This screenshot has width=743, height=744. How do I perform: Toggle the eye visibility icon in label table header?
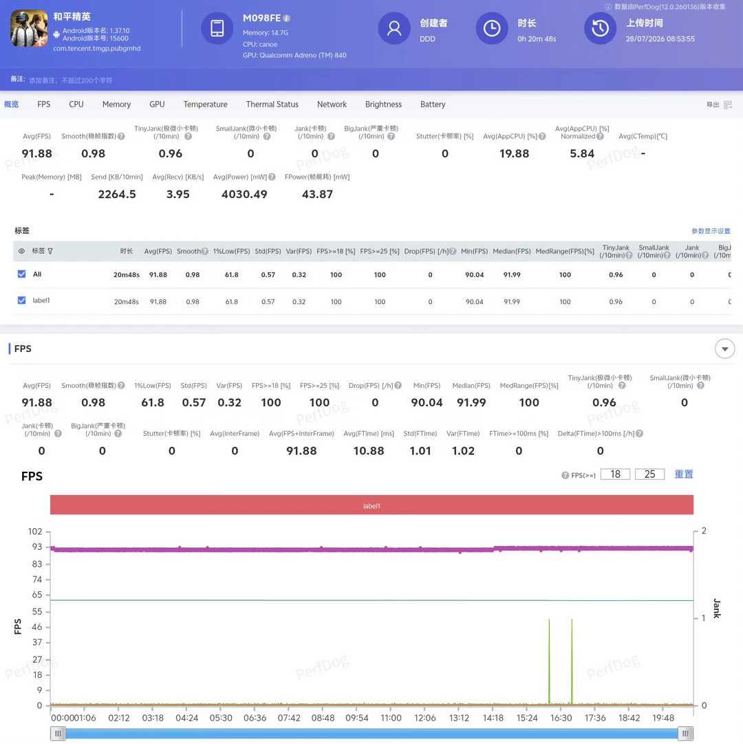click(x=21, y=251)
